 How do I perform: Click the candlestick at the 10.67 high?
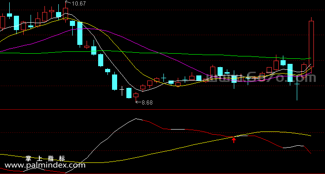pos(65,12)
